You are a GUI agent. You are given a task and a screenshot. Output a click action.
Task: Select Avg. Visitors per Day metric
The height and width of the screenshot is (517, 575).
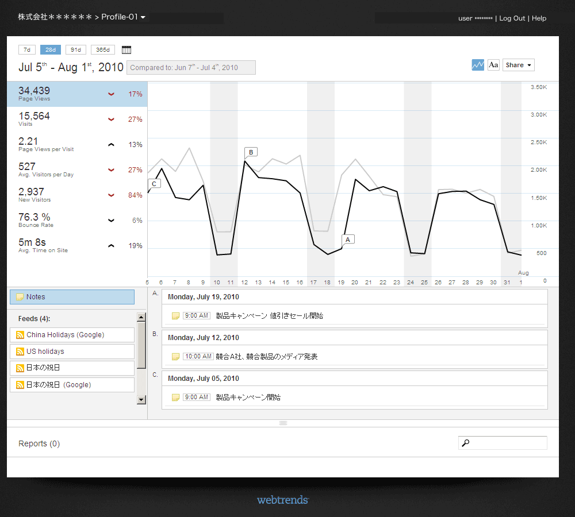[x=77, y=170]
